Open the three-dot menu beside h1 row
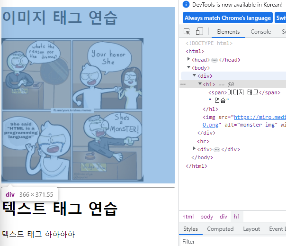286x246 pixels. tap(183, 84)
